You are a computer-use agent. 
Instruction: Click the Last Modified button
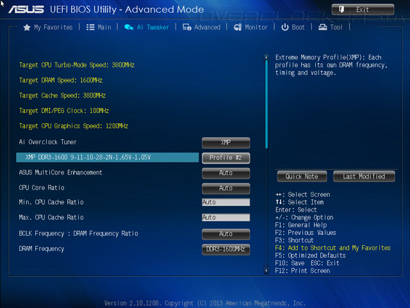click(364, 176)
